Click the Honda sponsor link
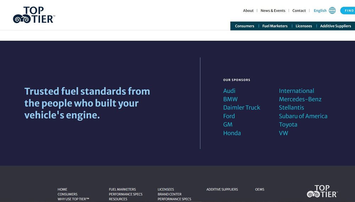Viewport: 355px width, 202px height. 232,133
